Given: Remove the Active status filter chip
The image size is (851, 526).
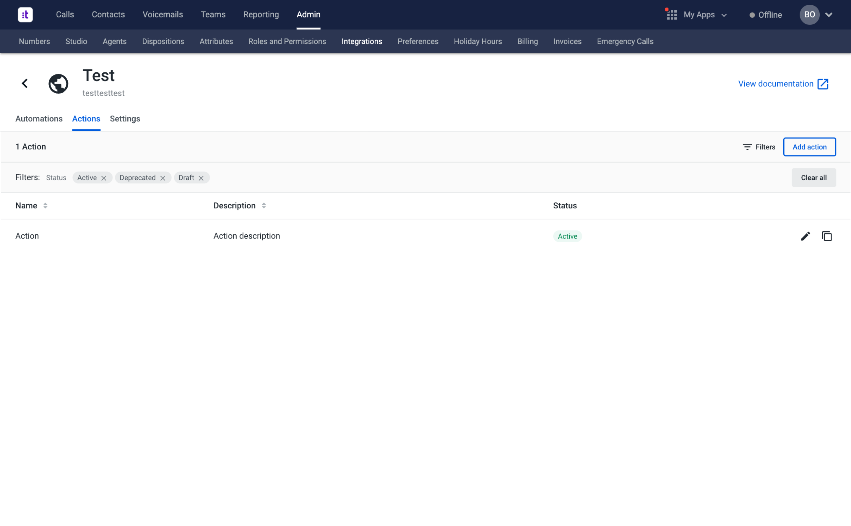Looking at the screenshot, I should pyautogui.click(x=104, y=178).
